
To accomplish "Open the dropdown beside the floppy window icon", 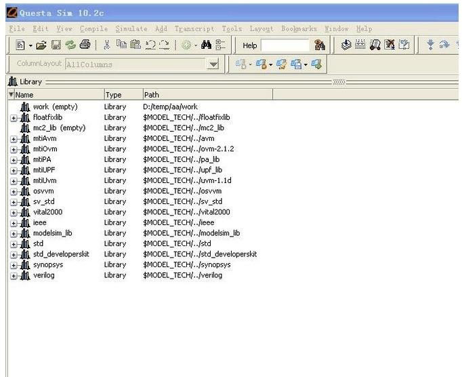I will tap(306, 64).
